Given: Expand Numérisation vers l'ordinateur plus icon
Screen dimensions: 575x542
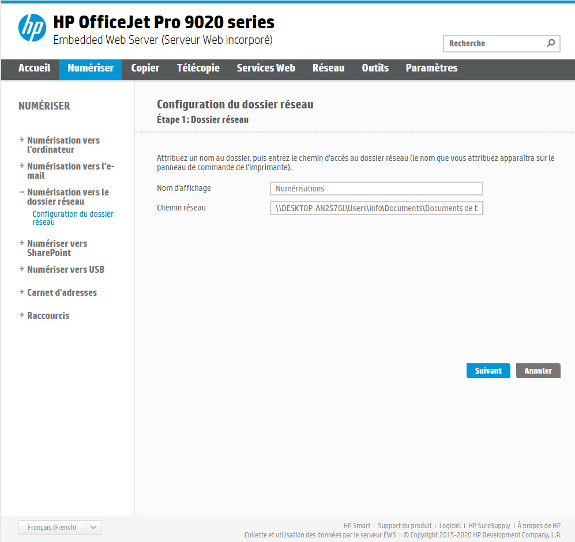Looking at the screenshot, I should (x=22, y=140).
